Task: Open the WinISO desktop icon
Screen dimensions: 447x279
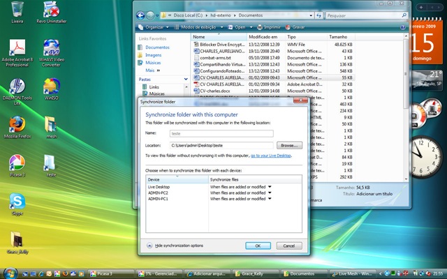Action: pyautogui.click(x=50, y=86)
